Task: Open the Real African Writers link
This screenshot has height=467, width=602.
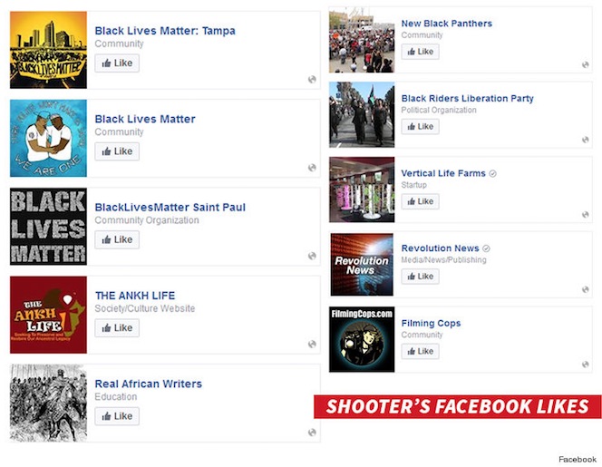Action: [x=148, y=384]
